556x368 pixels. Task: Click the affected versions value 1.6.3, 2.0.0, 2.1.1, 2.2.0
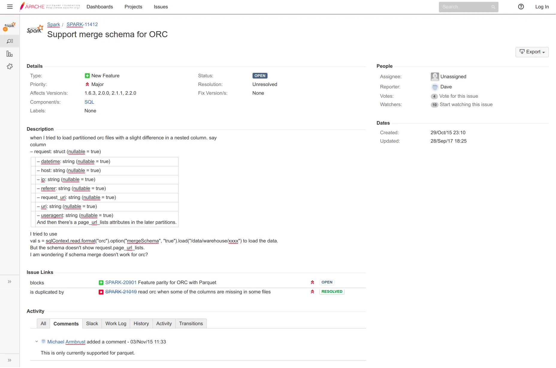point(110,93)
